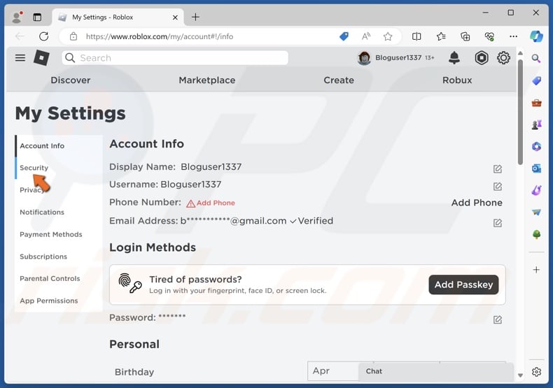
Task: Go to the Create page
Action: coord(339,80)
